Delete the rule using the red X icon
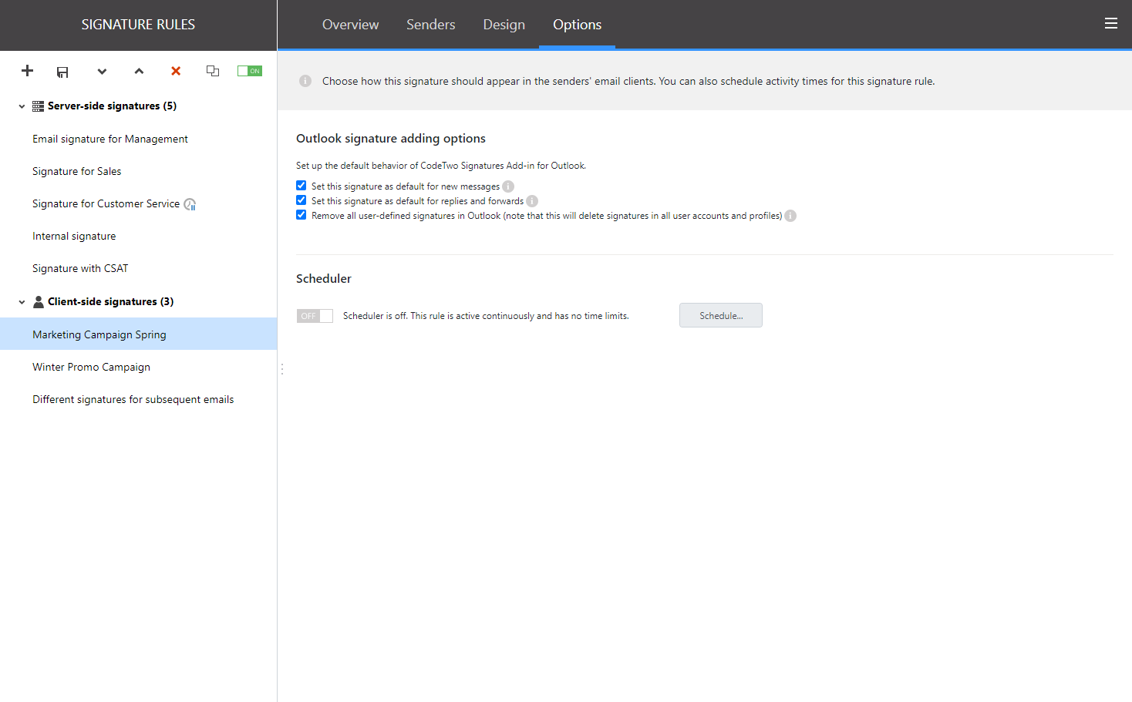Screen dimensions: 1132x702 click(175, 71)
